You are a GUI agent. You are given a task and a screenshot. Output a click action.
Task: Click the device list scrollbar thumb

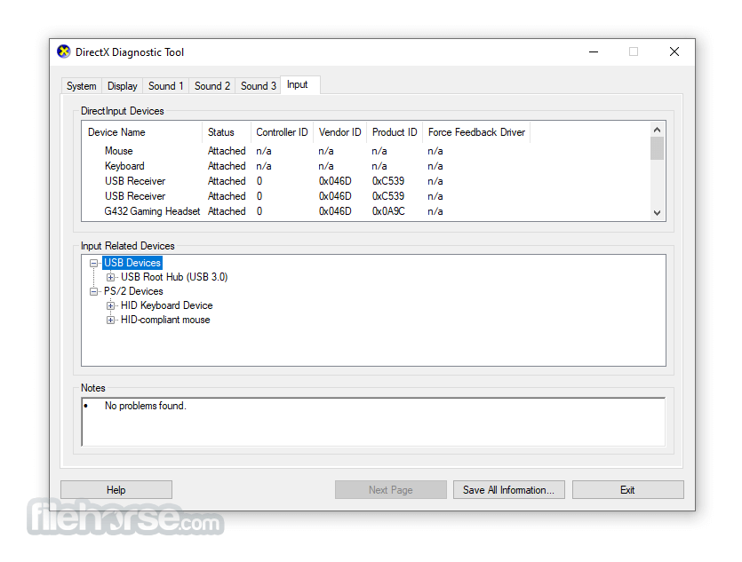657,148
